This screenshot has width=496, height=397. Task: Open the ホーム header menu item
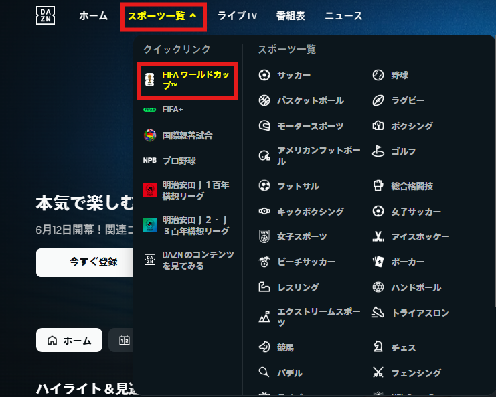tap(93, 16)
